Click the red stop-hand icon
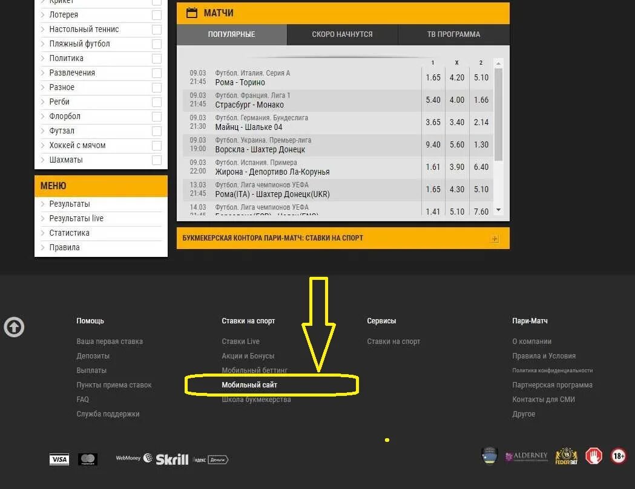This screenshot has height=489, width=635. (594, 456)
